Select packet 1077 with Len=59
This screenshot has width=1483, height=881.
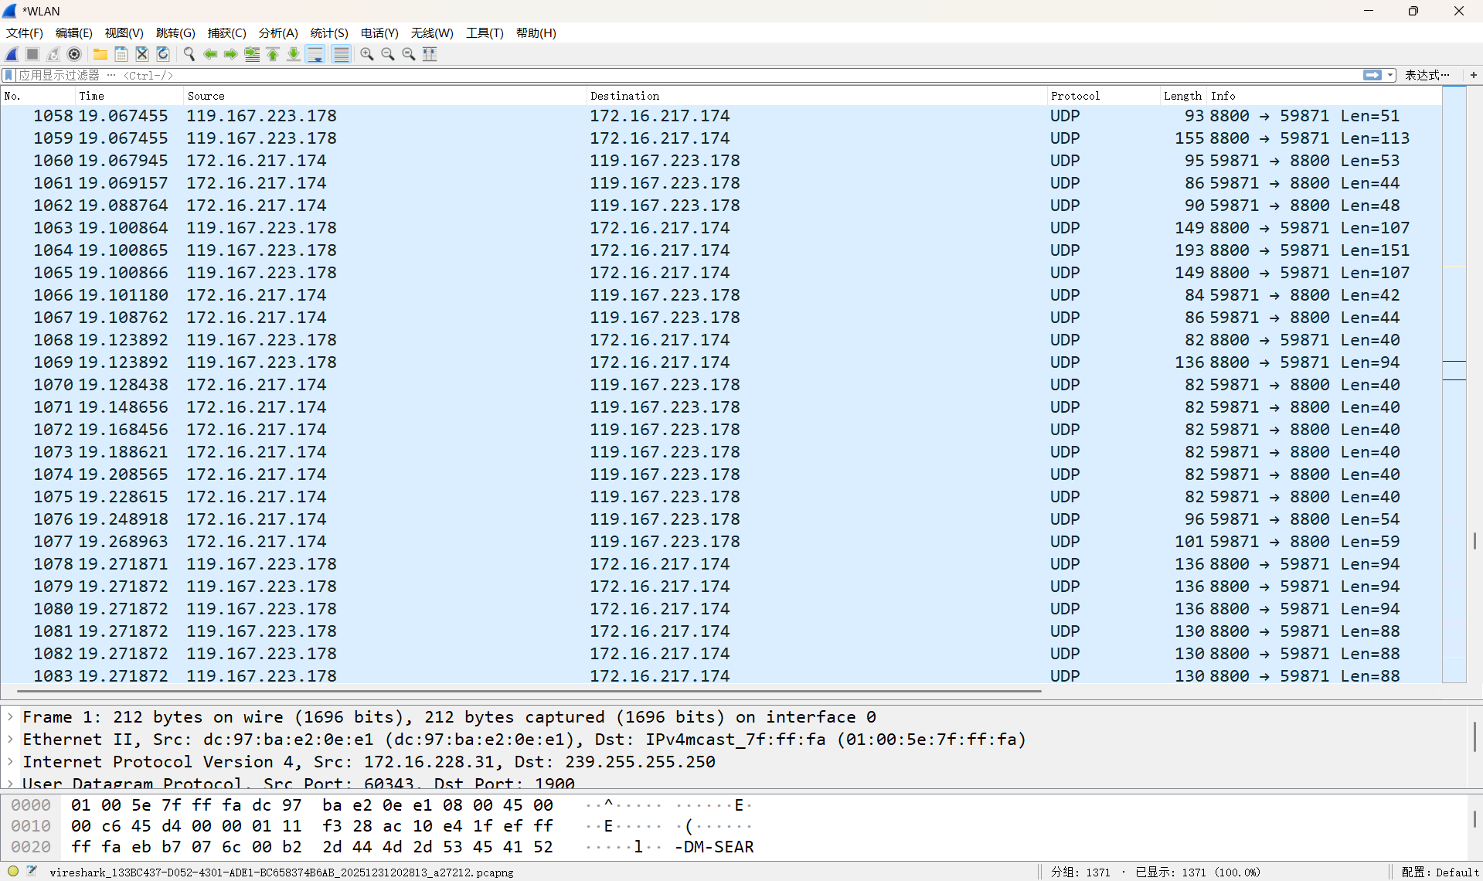[x=720, y=542]
